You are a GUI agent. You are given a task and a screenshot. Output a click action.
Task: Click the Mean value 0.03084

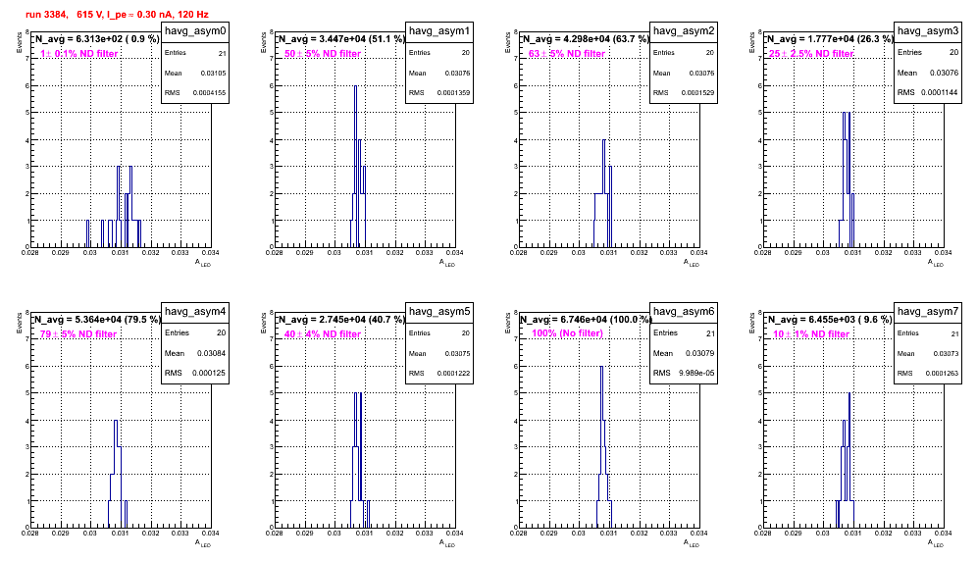[x=211, y=353]
